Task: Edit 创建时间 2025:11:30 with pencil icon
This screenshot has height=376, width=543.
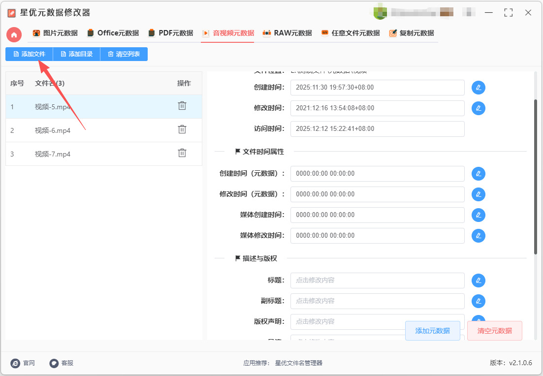Action: (x=479, y=88)
